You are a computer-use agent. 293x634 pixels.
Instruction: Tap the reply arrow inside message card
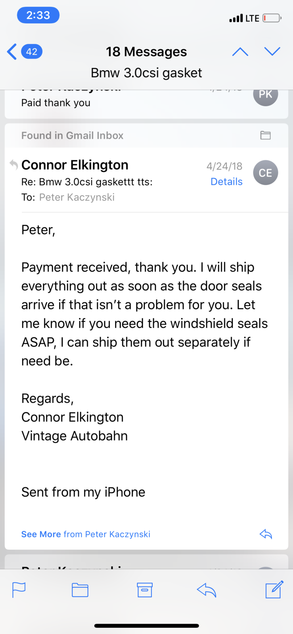pyautogui.click(x=266, y=534)
